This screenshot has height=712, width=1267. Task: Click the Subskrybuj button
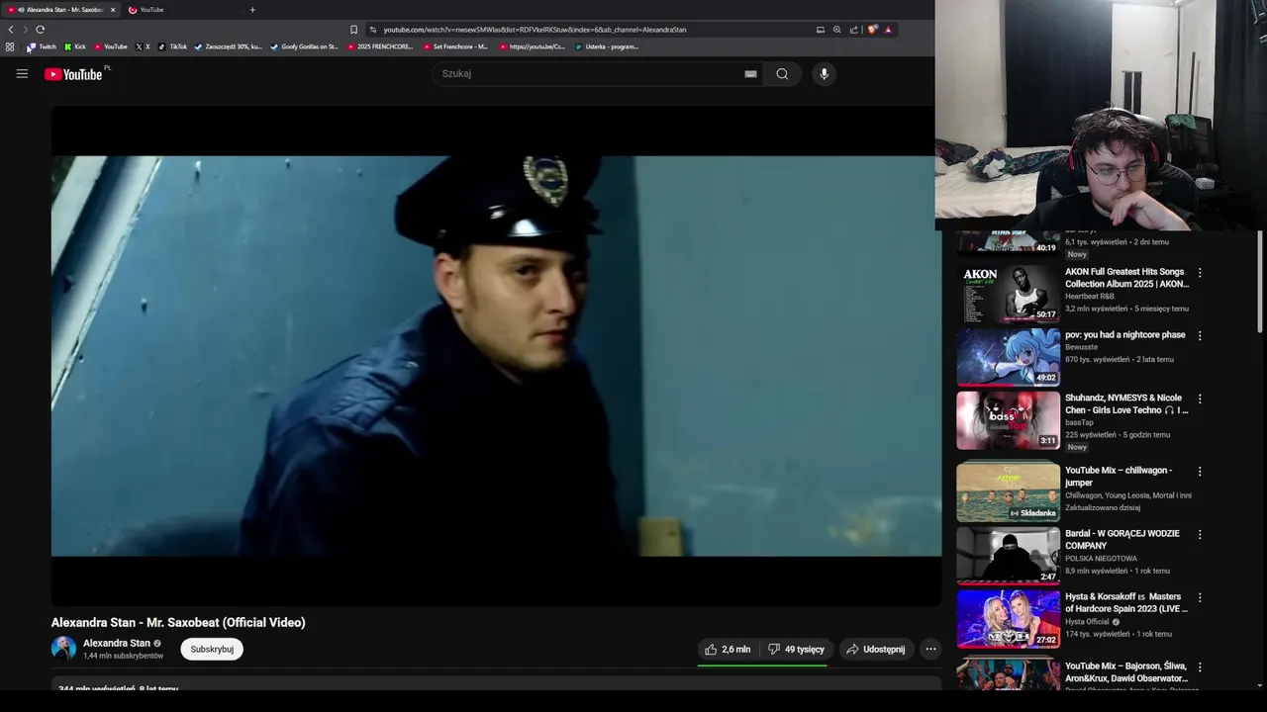(212, 649)
